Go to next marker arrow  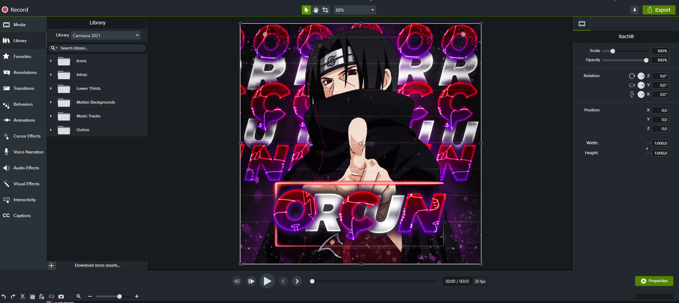click(297, 281)
